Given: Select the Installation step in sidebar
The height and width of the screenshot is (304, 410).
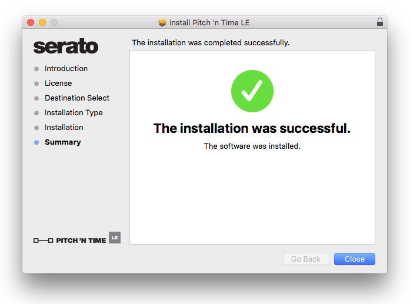Looking at the screenshot, I should click(x=64, y=128).
